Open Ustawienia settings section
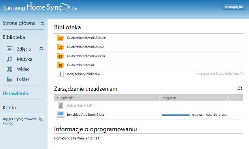The width and height of the screenshot is (249, 149). coord(15,93)
